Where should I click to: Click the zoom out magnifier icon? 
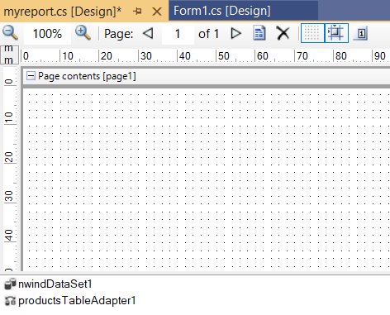point(11,33)
